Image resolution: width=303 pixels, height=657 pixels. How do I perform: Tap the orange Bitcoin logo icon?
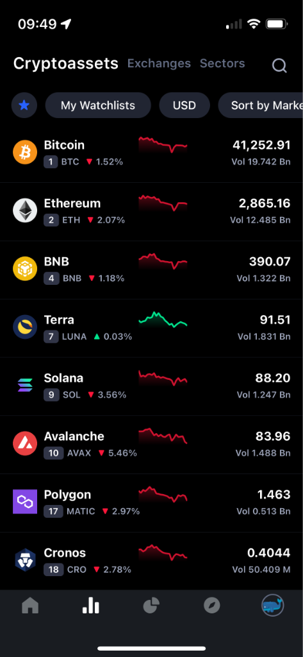coord(25,152)
